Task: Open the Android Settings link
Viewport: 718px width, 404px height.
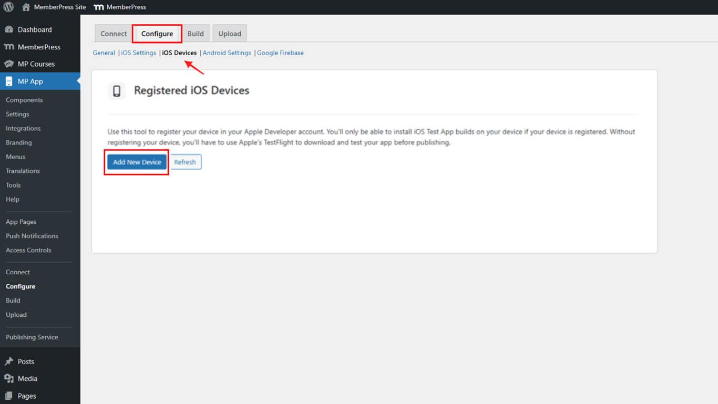Action: point(227,53)
